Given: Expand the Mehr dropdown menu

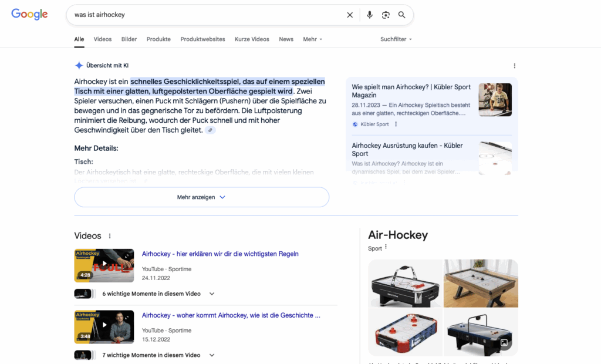Looking at the screenshot, I should (312, 39).
